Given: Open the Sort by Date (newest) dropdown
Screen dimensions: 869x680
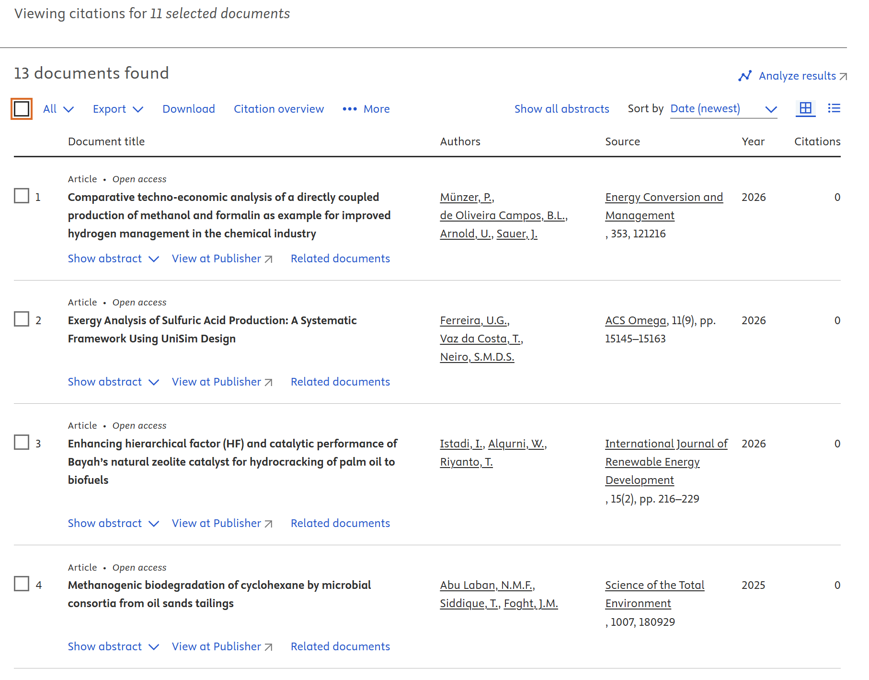Looking at the screenshot, I should (x=723, y=109).
